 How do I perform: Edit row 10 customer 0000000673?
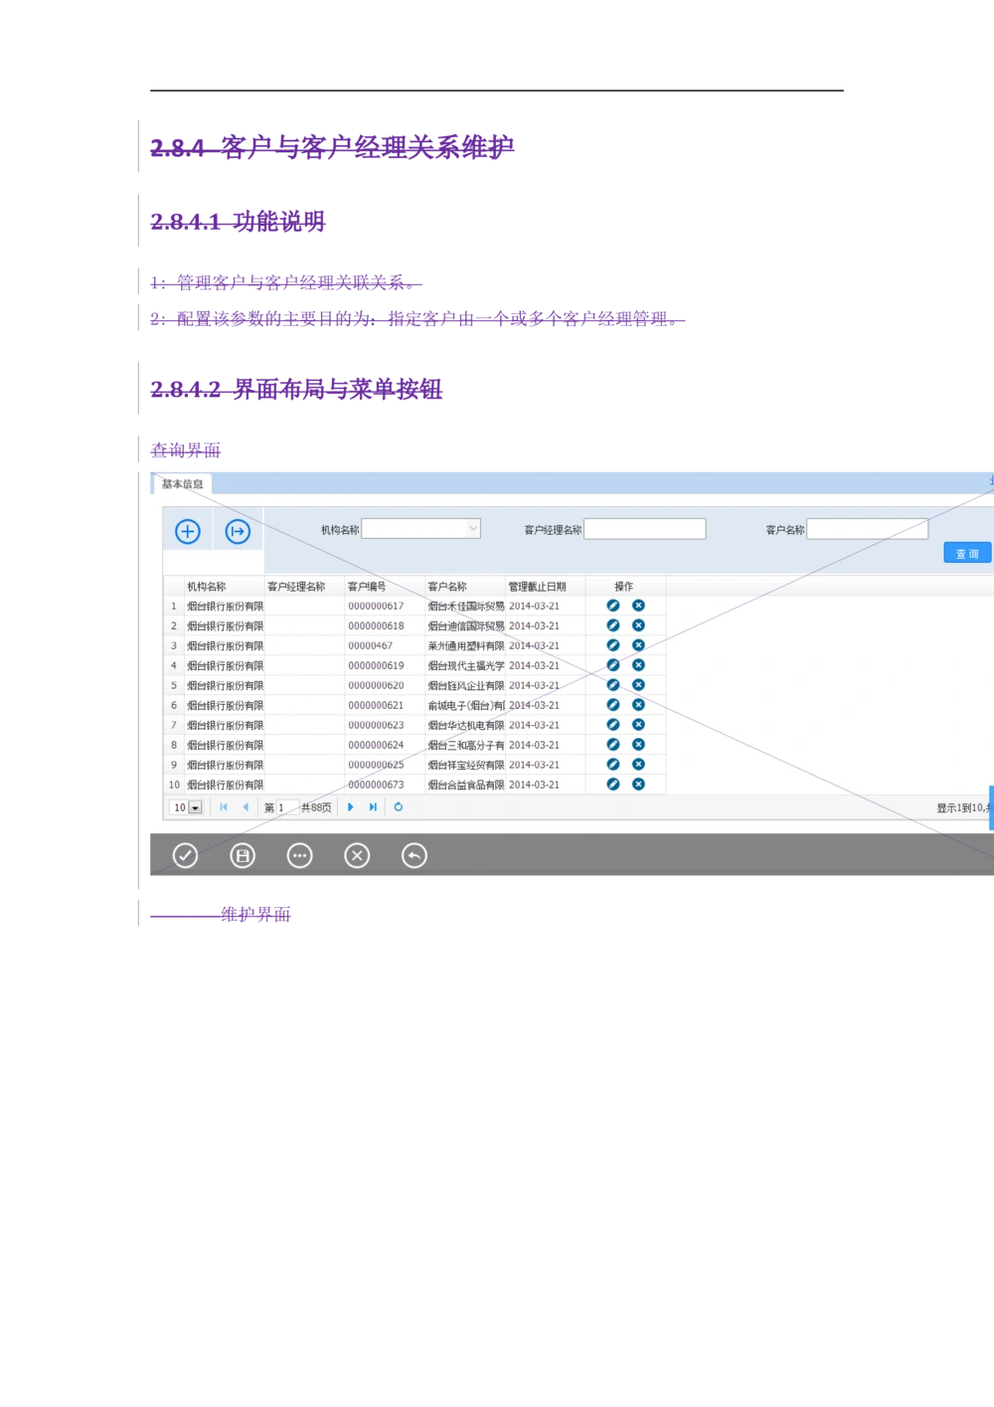point(613,785)
